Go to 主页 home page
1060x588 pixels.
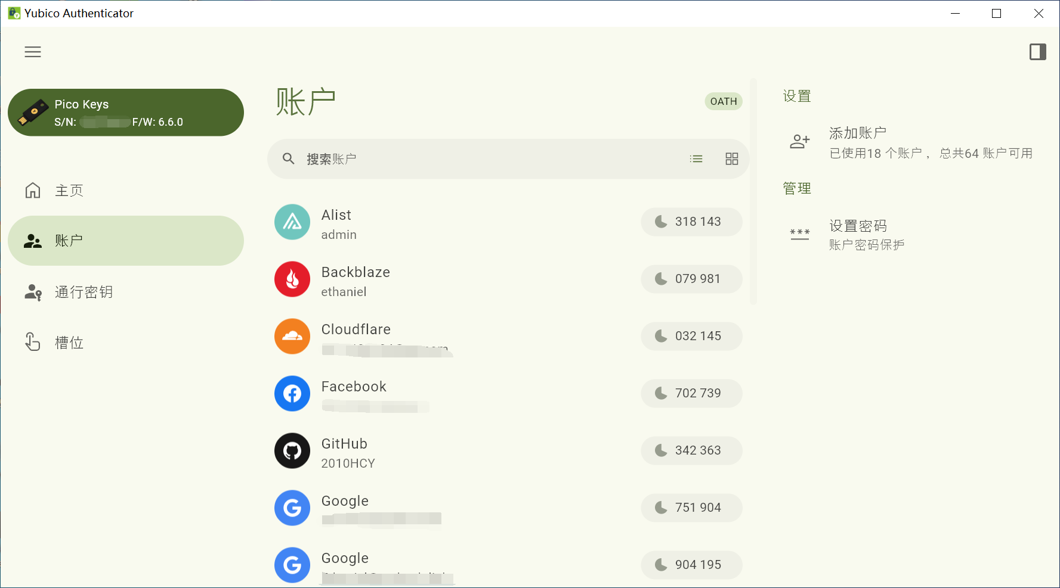click(x=69, y=191)
